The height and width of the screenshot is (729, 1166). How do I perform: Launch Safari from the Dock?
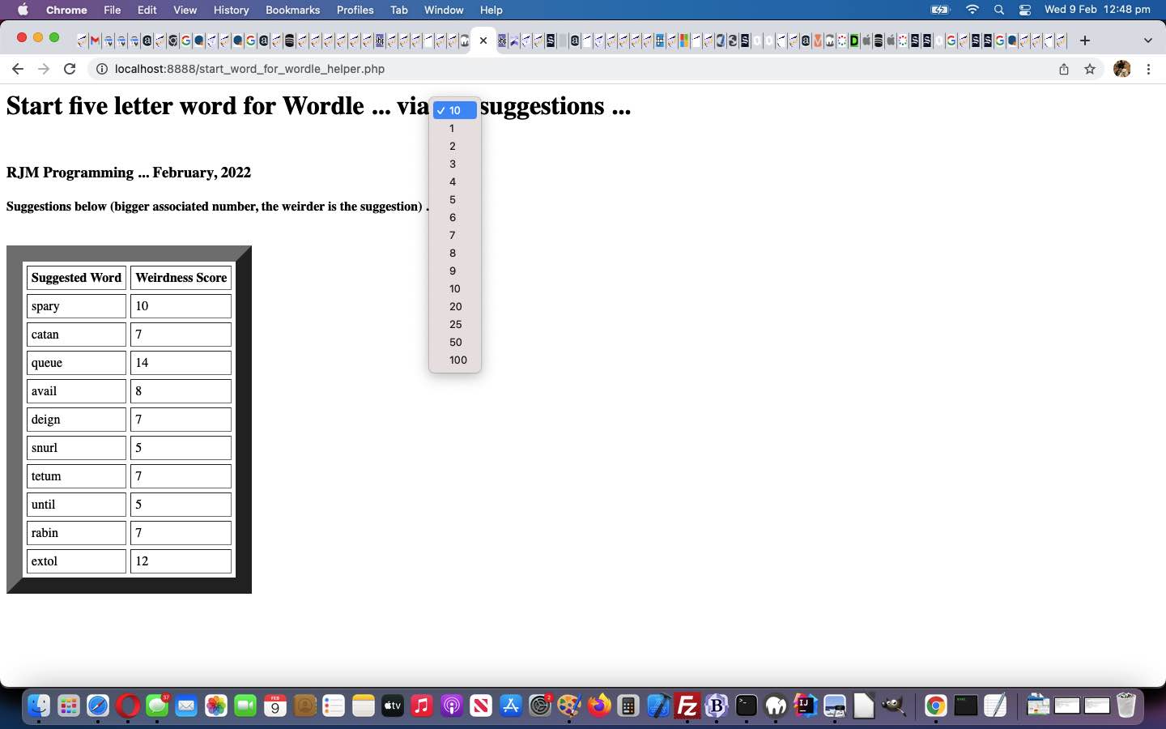(x=98, y=706)
